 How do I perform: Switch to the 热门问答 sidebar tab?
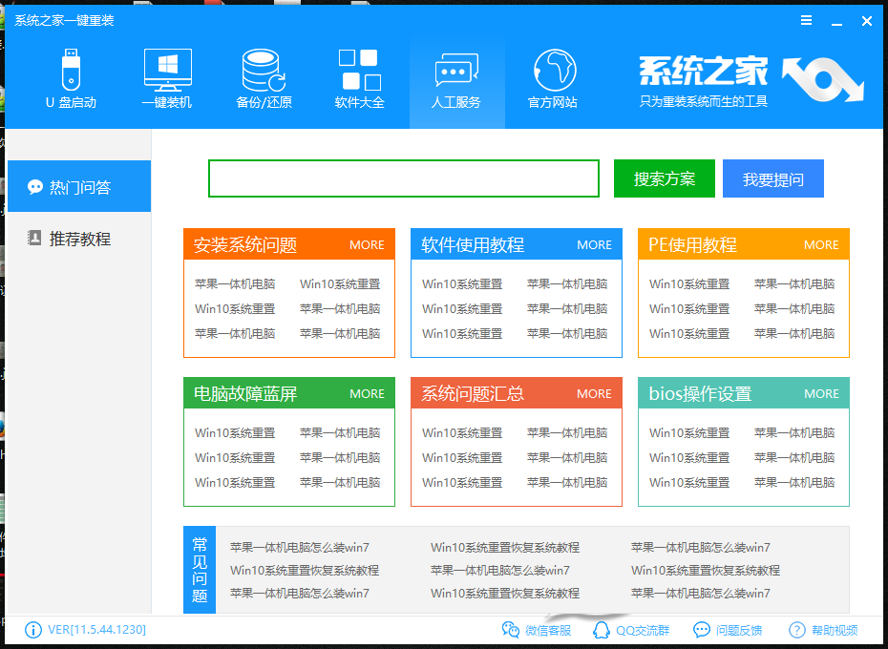(x=78, y=185)
